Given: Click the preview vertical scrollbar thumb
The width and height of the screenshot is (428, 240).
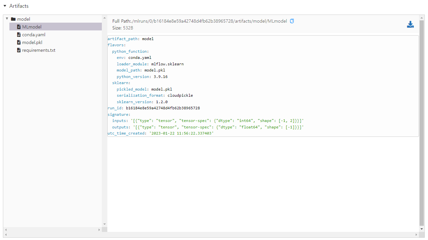Looking at the screenshot, I should [x=422, y=123].
